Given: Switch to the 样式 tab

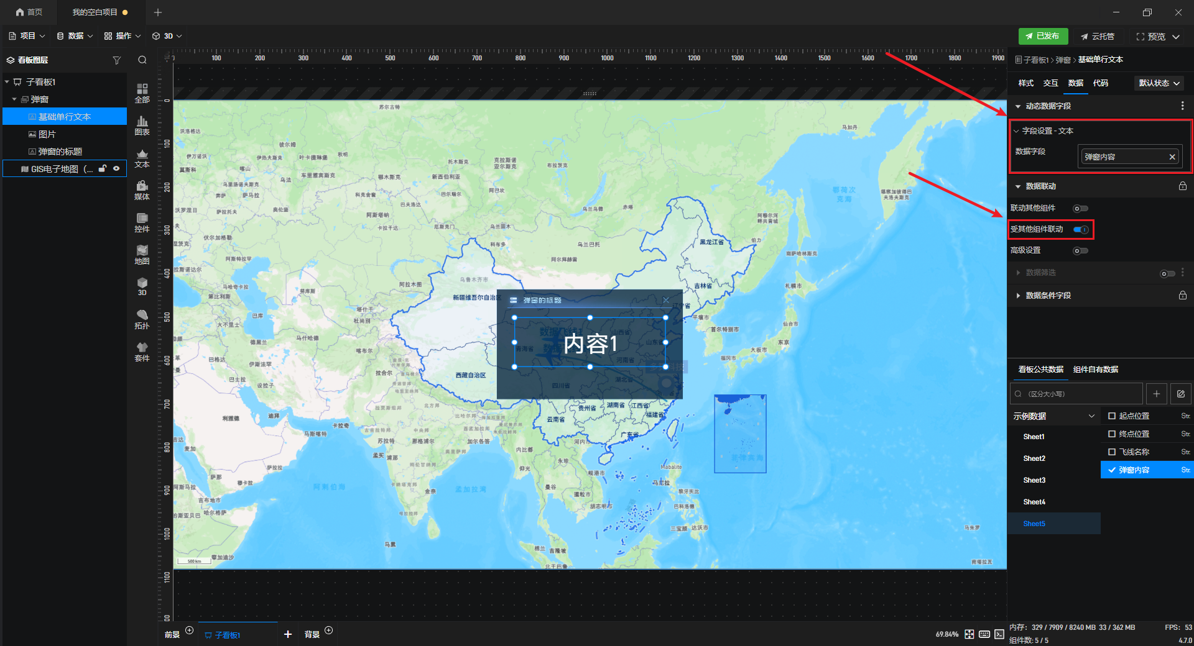Looking at the screenshot, I should coord(1025,83).
